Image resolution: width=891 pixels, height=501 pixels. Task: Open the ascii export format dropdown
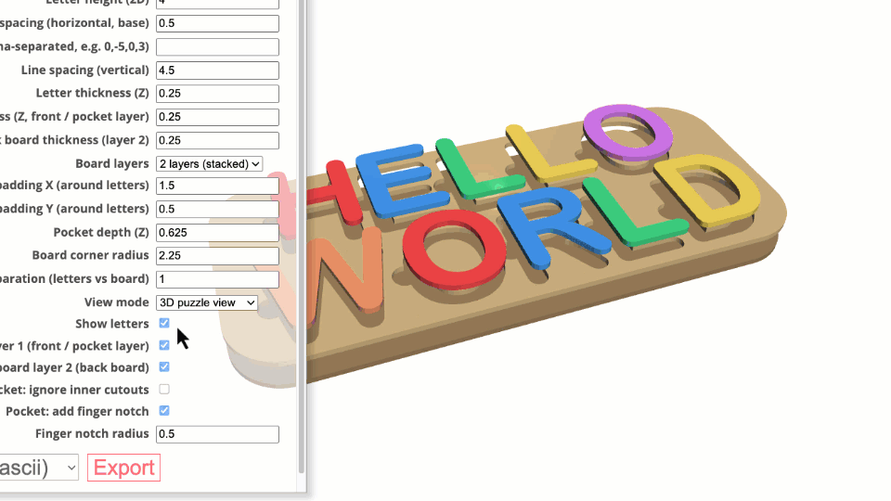[37, 468]
